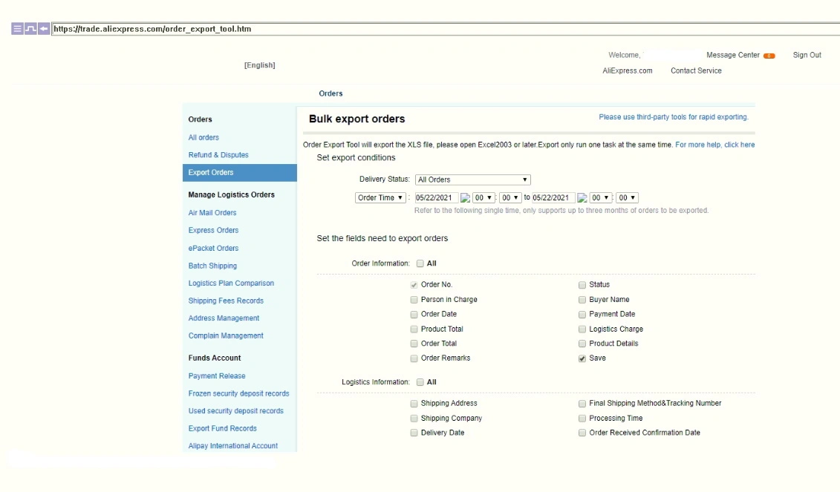Viewport: 840px width, 492px height.
Task: Open Shipping Fees Records
Action: [x=226, y=301]
